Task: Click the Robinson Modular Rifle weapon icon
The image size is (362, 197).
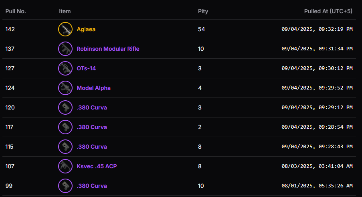Action: click(x=65, y=49)
